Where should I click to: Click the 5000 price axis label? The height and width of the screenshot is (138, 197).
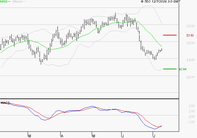click(x=190, y=43)
